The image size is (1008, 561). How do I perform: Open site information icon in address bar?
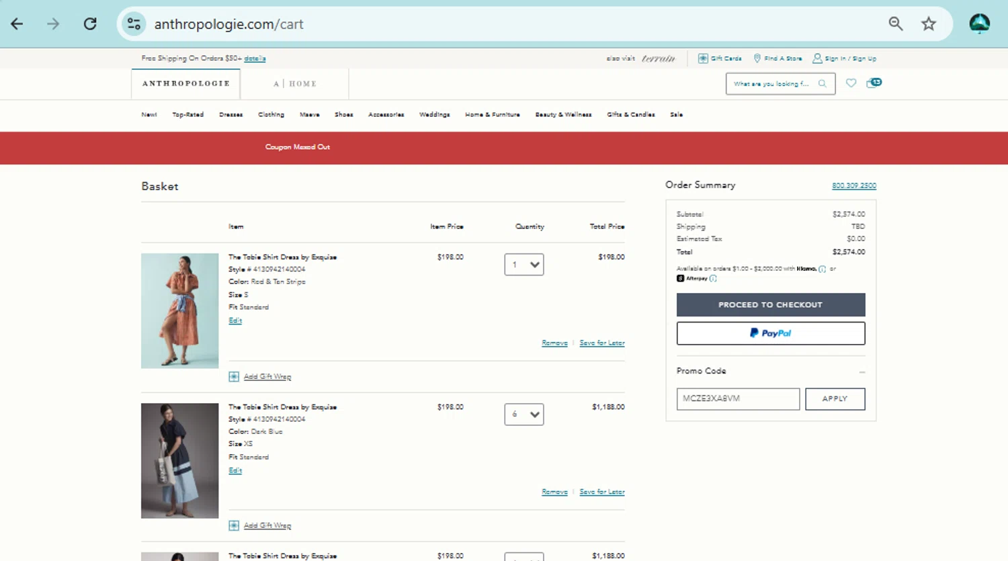click(134, 24)
